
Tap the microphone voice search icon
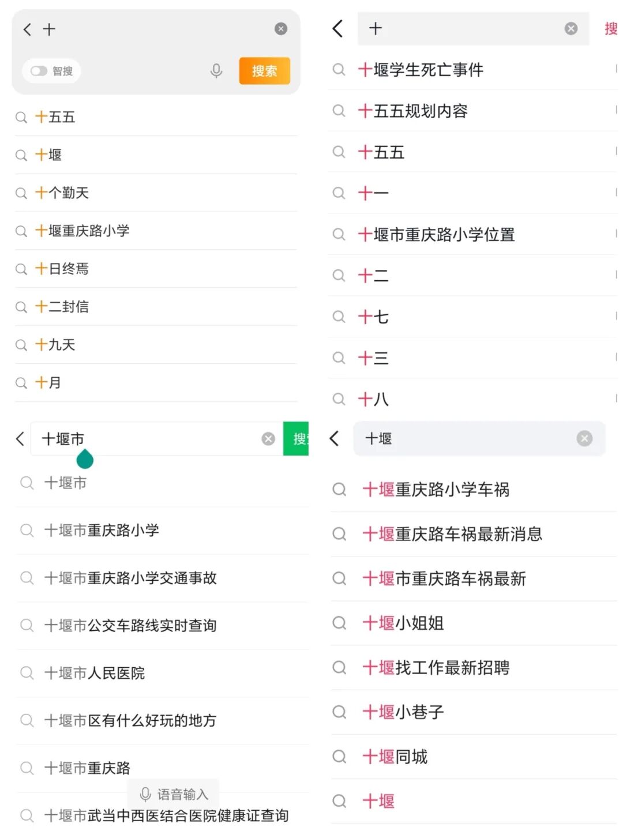pyautogui.click(x=216, y=71)
